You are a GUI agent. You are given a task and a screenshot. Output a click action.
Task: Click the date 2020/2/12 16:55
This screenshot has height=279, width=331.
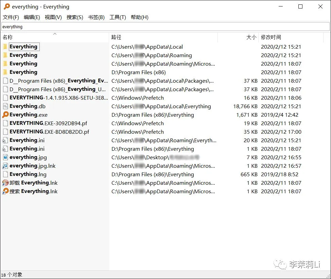click(x=281, y=157)
